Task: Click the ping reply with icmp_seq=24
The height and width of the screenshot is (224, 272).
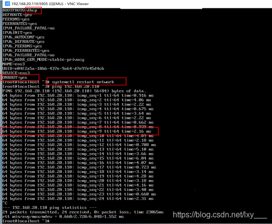Action: 78,199
